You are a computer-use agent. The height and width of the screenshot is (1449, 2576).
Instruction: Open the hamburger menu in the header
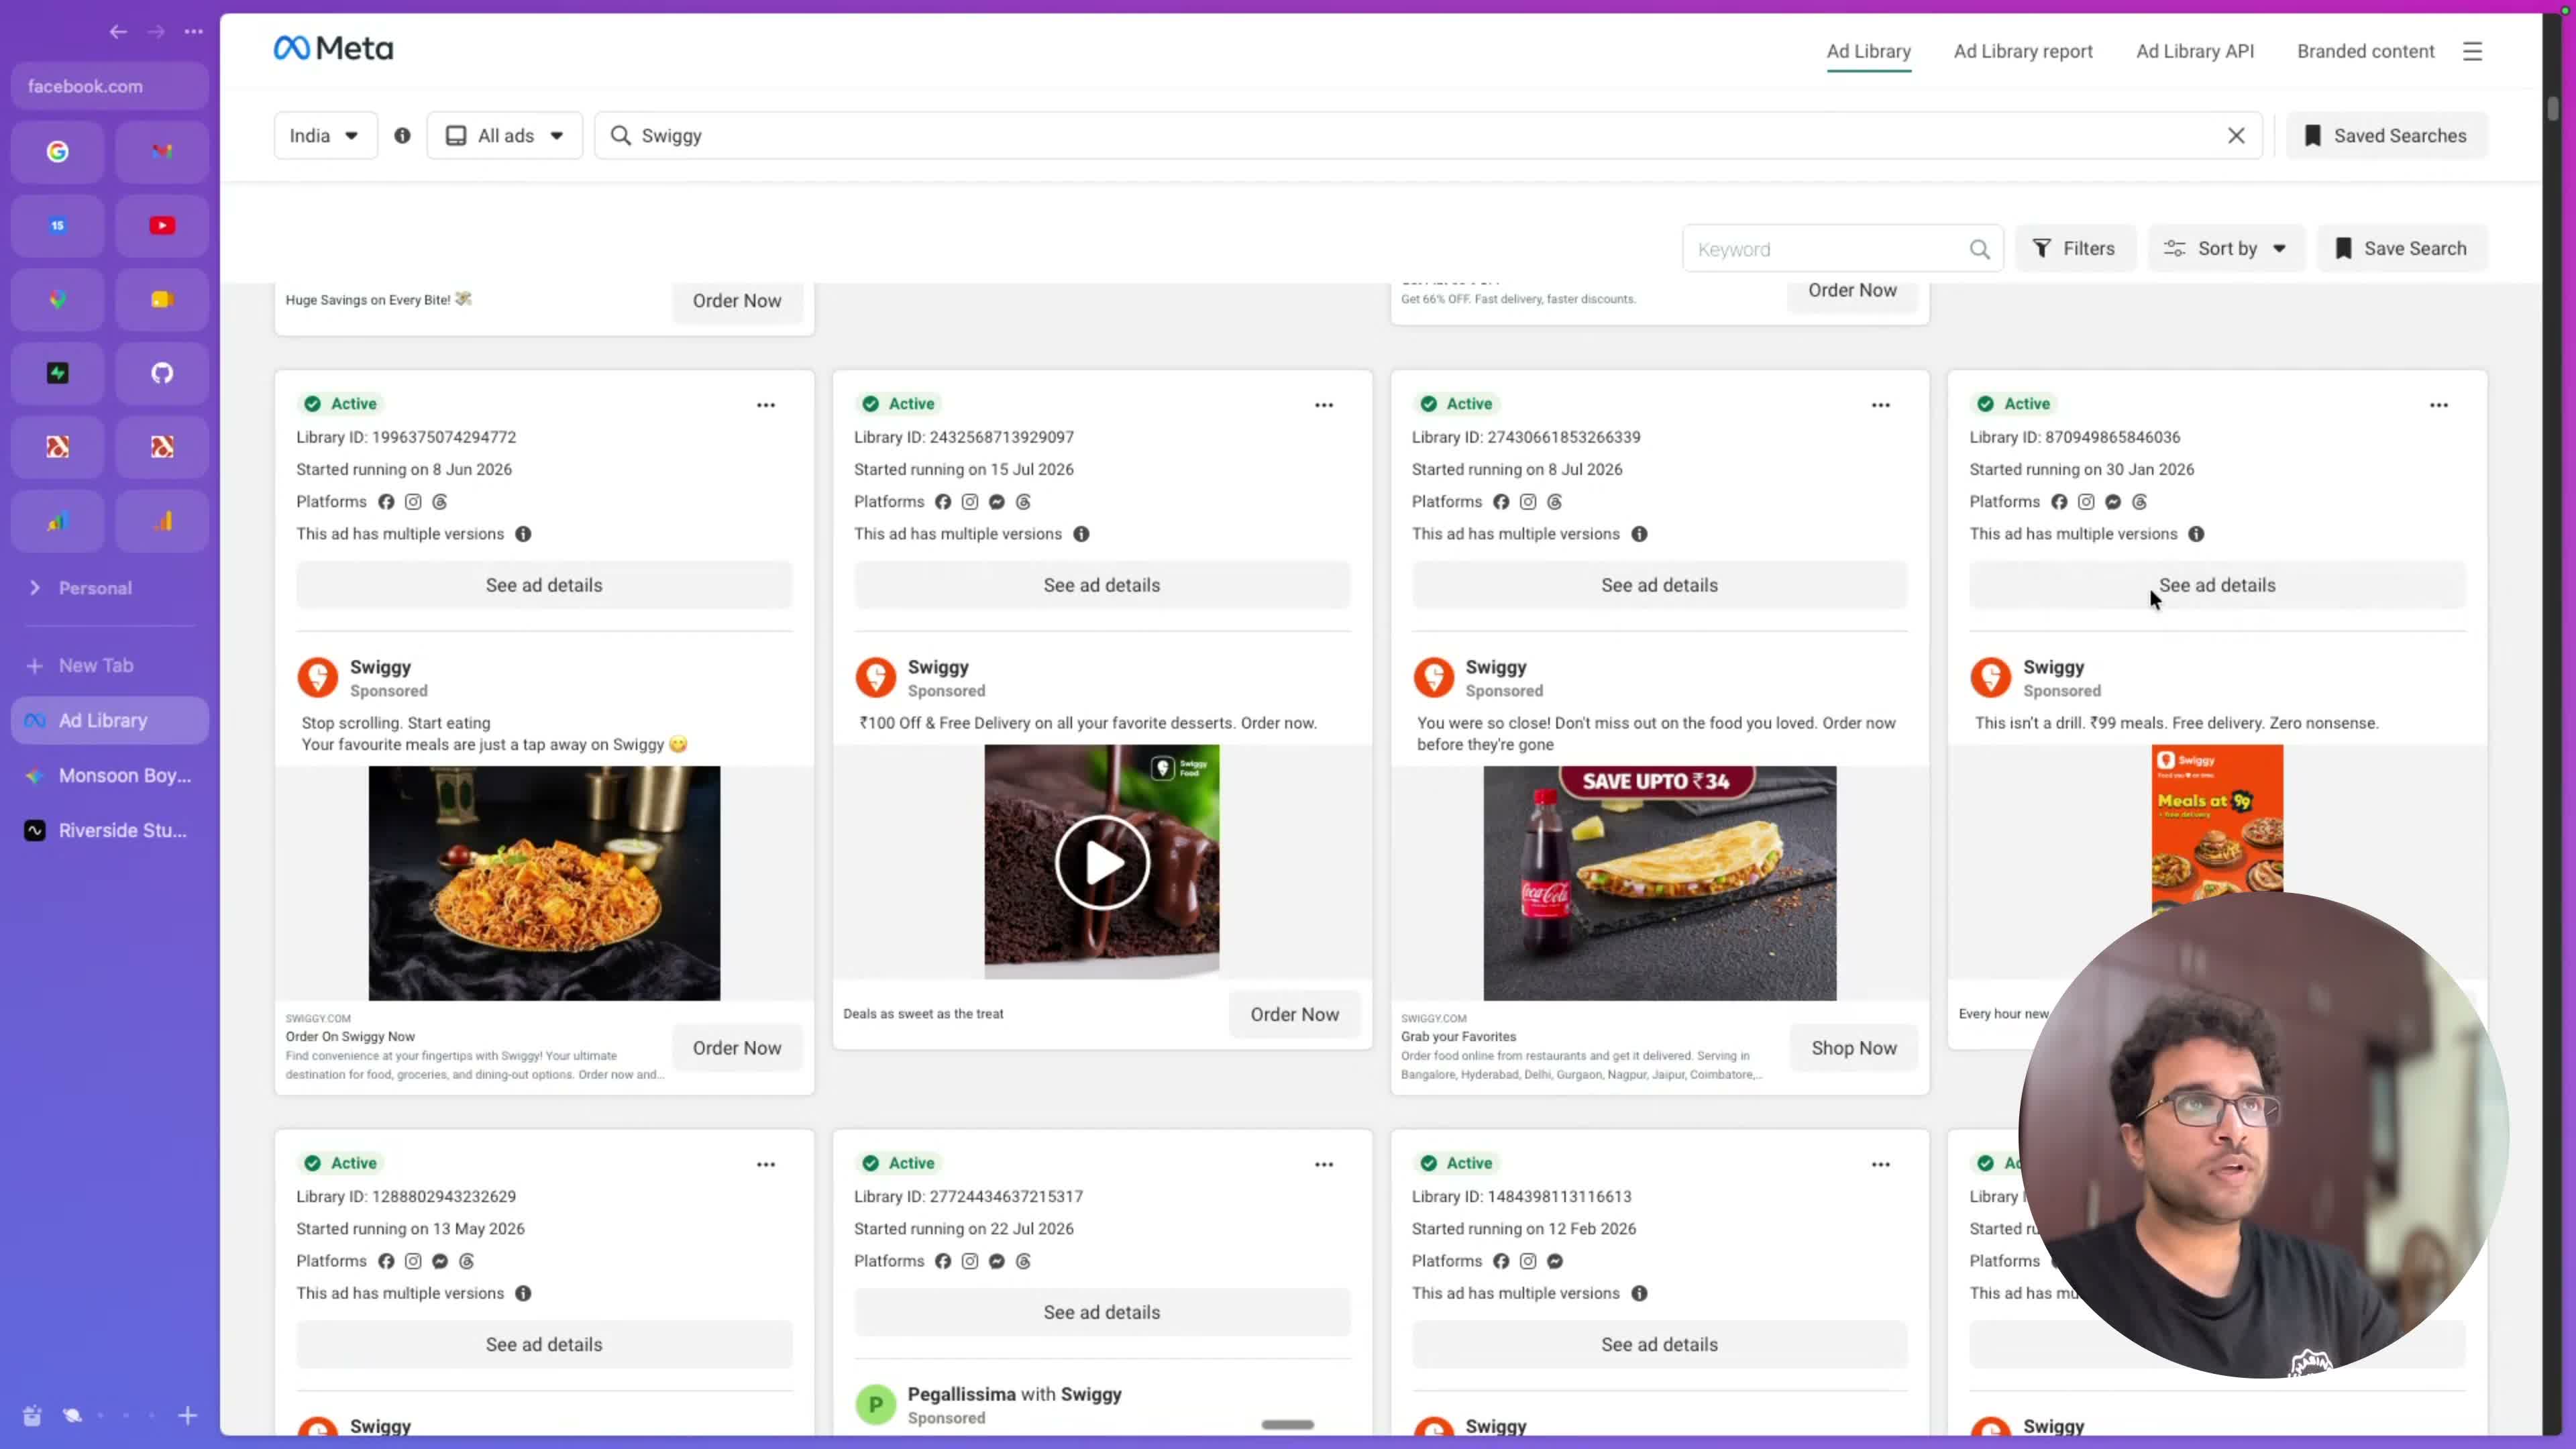(2472, 51)
